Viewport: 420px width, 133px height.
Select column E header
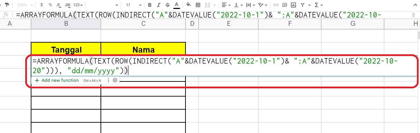pyautogui.click(x=229, y=24)
